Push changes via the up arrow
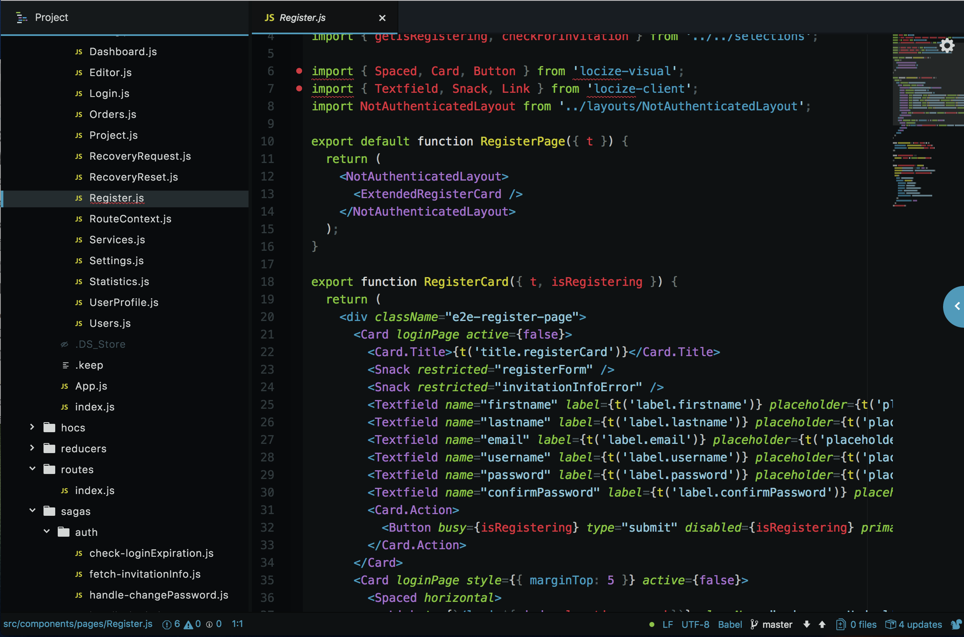 pyautogui.click(x=821, y=624)
